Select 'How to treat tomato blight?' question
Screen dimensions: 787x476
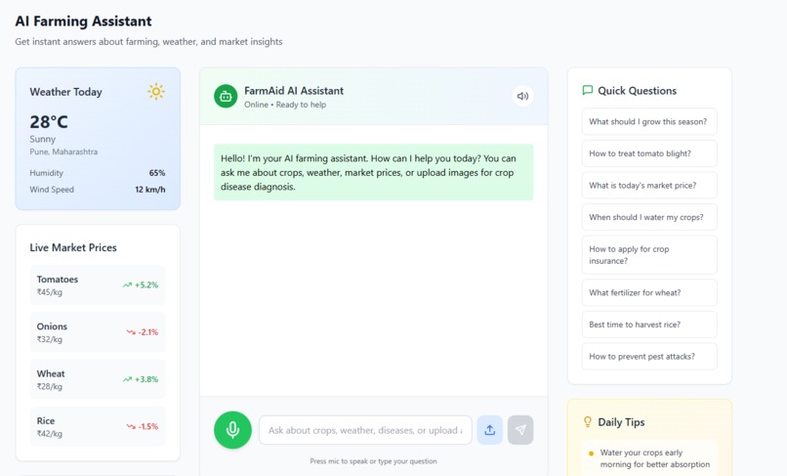649,153
